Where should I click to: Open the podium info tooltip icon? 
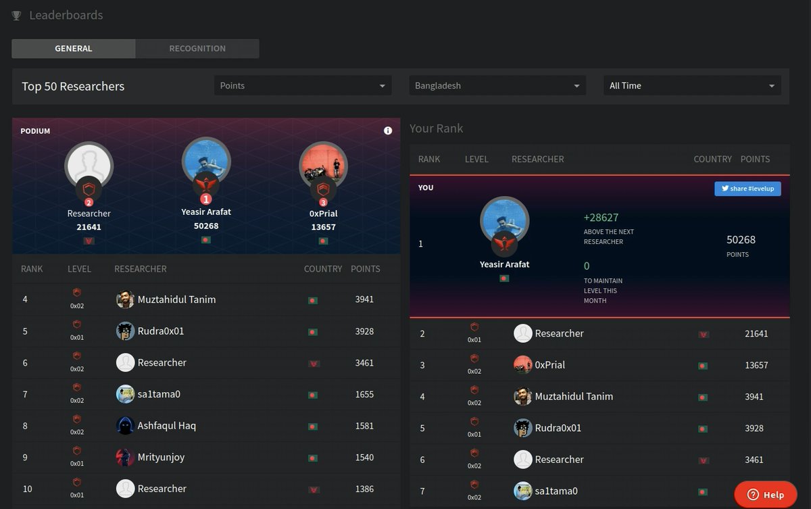[388, 130]
